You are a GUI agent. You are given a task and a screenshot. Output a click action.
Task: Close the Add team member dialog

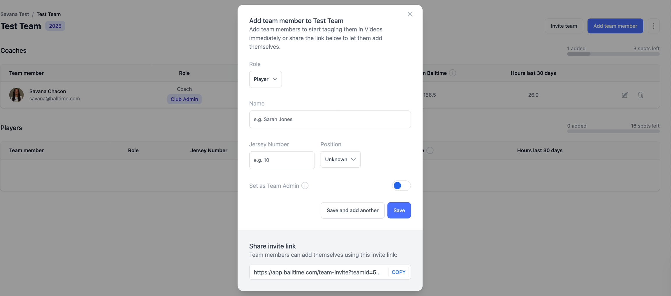pyautogui.click(x=410, y=14)
